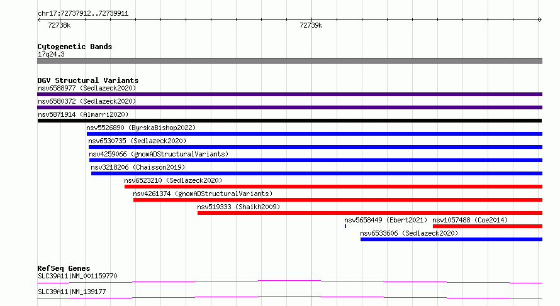Click the nsv6588977 (Sedlazeck2020) label
560x306 pixels.
click(x=87, y=88)
